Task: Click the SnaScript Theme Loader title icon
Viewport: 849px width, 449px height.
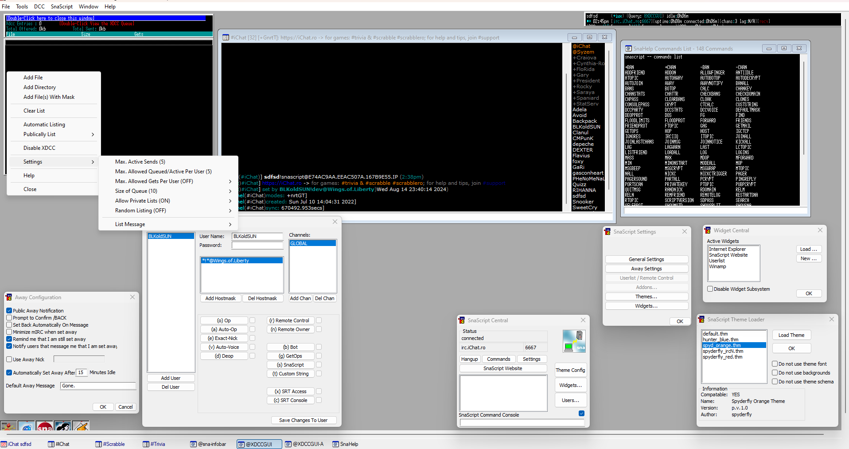Action: (701, 319)
